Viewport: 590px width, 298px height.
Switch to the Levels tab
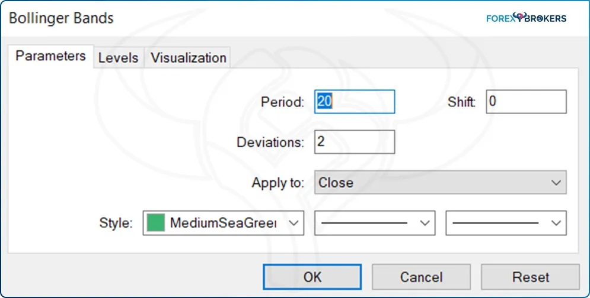point(118,58)
